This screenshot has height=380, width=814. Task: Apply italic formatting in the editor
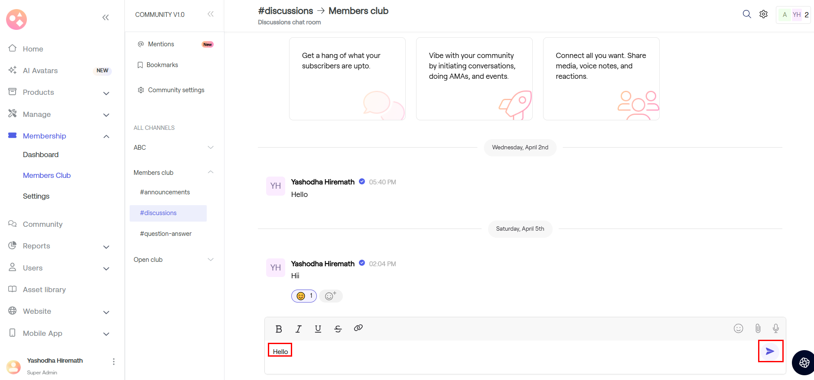coord(298,329)
